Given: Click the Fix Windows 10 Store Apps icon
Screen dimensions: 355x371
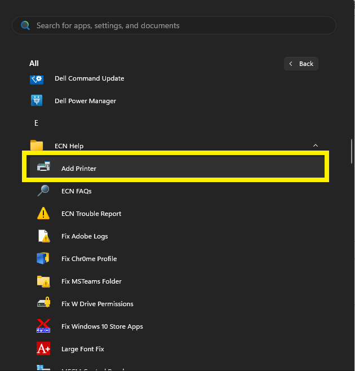Looking at the screenshot, I should (x=43, y=326).
